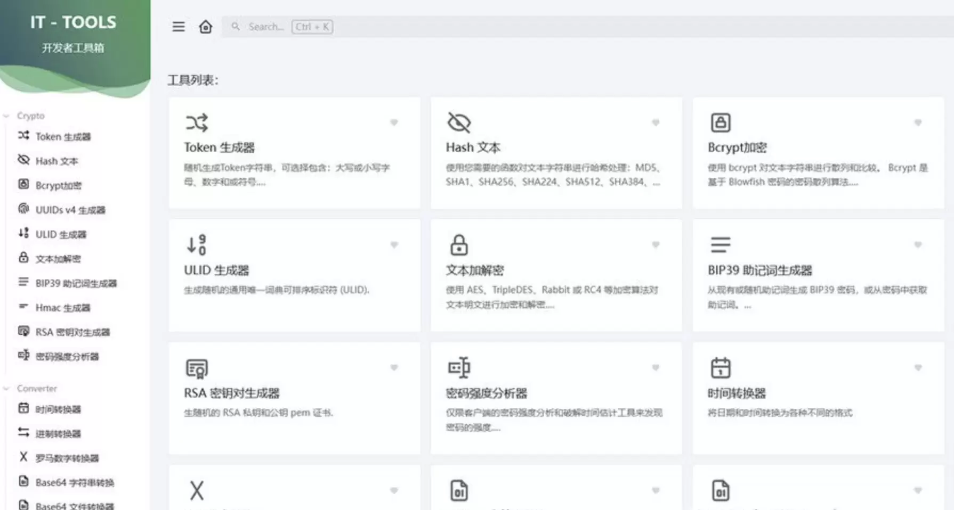This screenshot has height=510, width=954.
Task: Click the lines icon on BIP39 助记词生成器 card
Action: click(721, 245)
